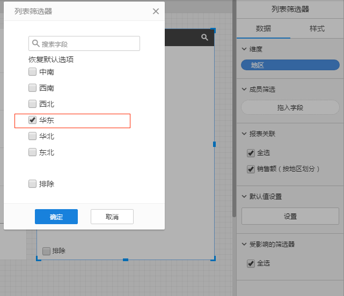Collapse the 成员筛选 section

point(244,89)
